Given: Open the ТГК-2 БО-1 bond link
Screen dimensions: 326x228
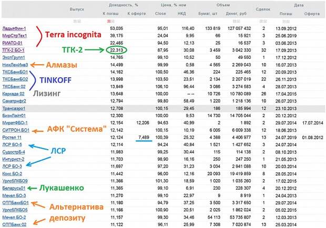Looking at the screenshot, I should (x=13, y=50).
